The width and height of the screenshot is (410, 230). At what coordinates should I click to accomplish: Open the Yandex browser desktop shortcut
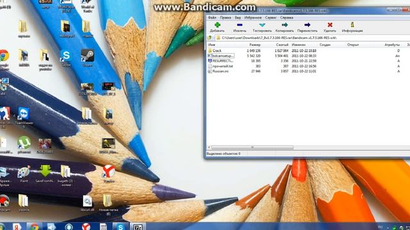pos(109,173)
